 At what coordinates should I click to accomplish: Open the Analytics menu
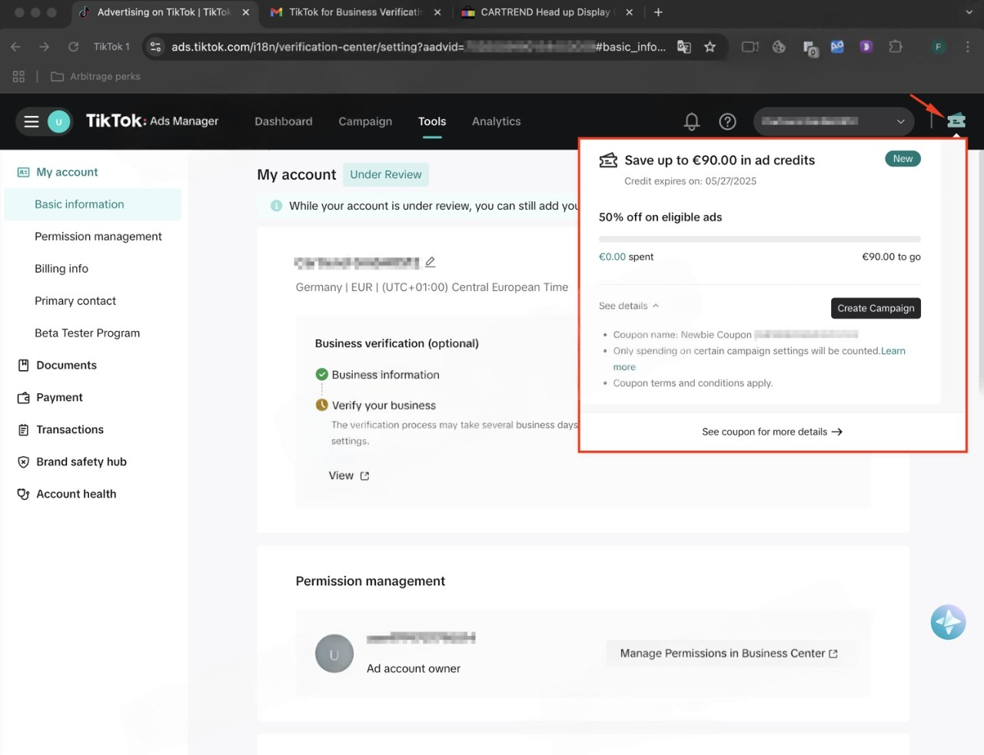tap(497, 121)
